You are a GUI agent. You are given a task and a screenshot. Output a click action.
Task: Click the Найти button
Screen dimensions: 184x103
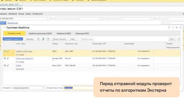pos(73,39)
